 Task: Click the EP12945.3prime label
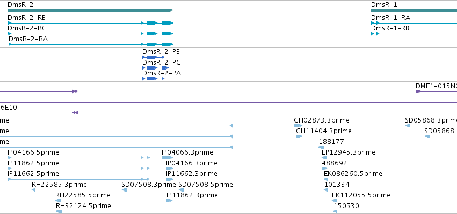[349, 152]
